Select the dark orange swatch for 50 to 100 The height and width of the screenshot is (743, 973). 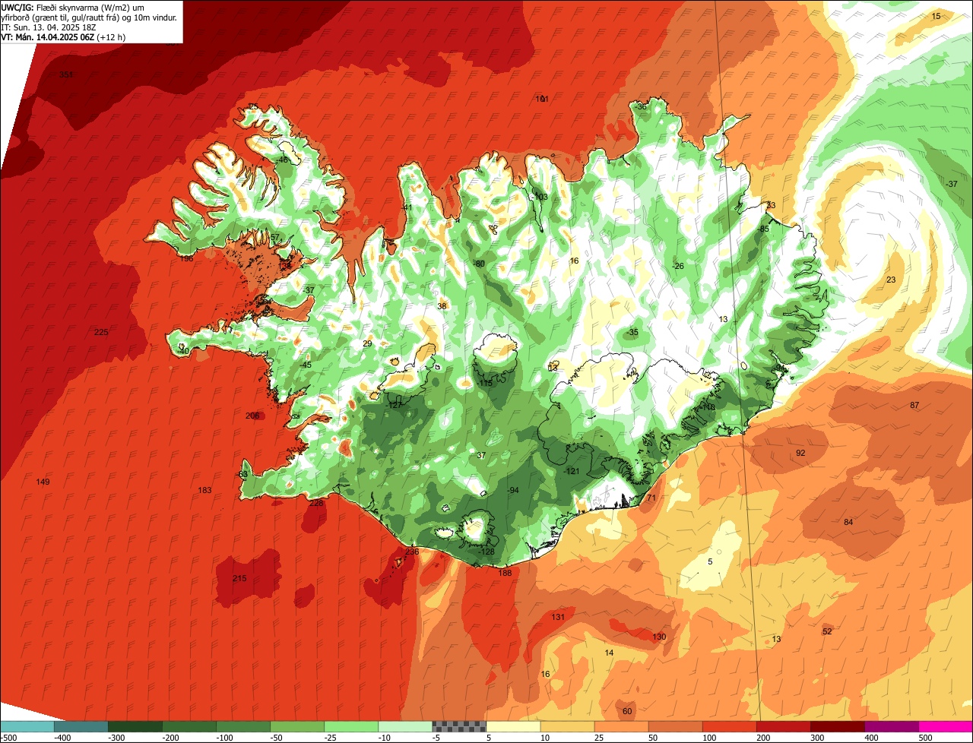[x=676, y=726]
